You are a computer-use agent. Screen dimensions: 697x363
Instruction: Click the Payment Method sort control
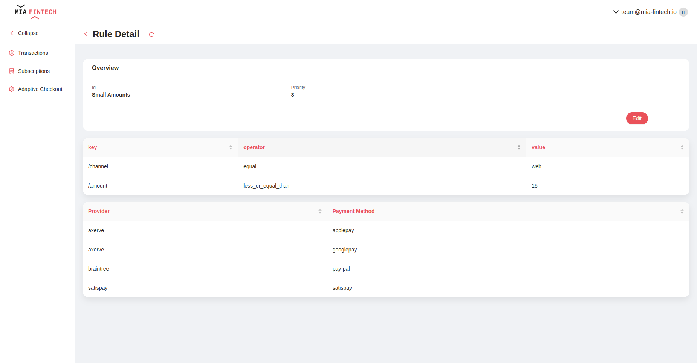(x=681, y=211)
